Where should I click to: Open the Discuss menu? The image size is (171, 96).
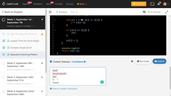tap(70, 4)
